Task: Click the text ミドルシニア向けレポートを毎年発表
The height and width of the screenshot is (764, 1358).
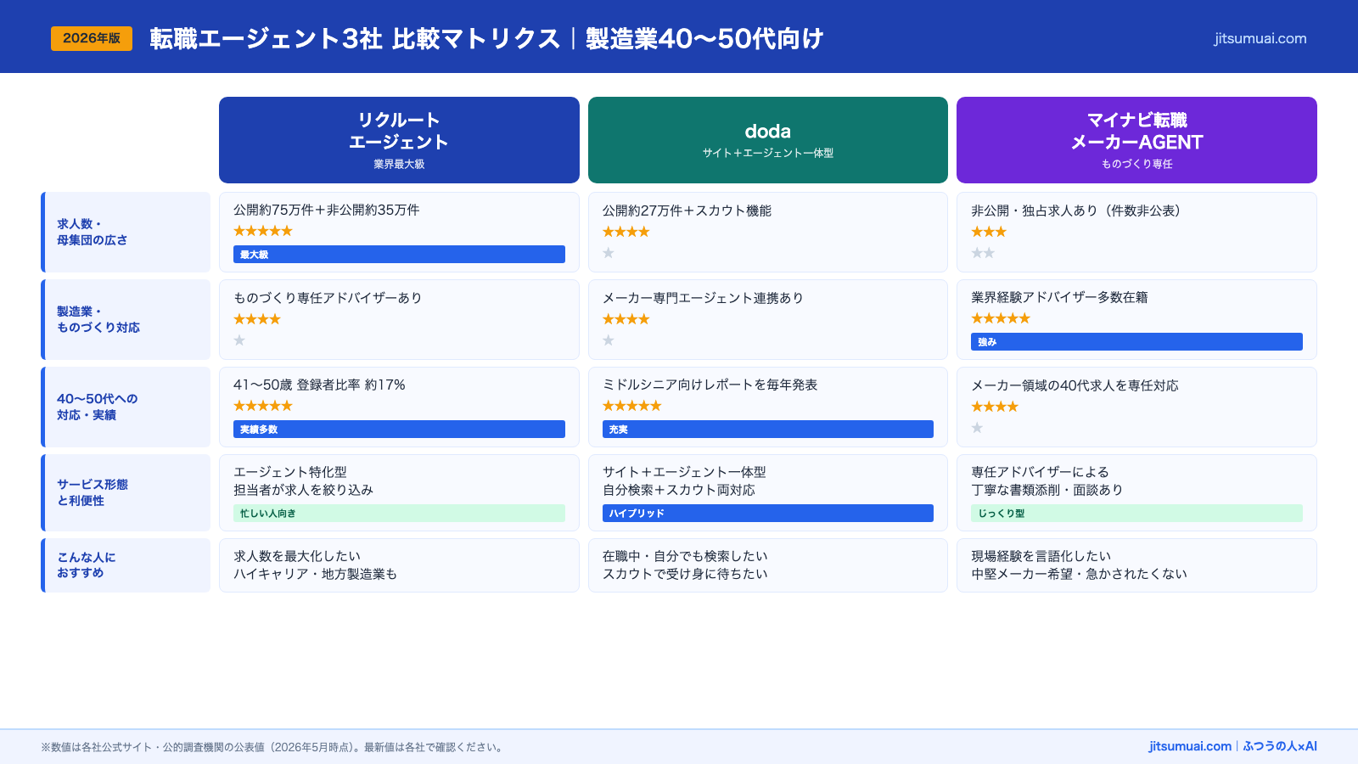Action: 710,385
